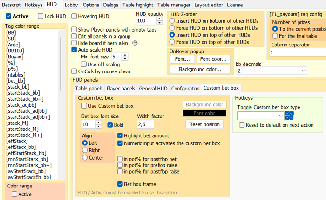326x200 pixels.
Task: Select Force HUD on bottom of other HUDs
Action: [x=172, y=28]
